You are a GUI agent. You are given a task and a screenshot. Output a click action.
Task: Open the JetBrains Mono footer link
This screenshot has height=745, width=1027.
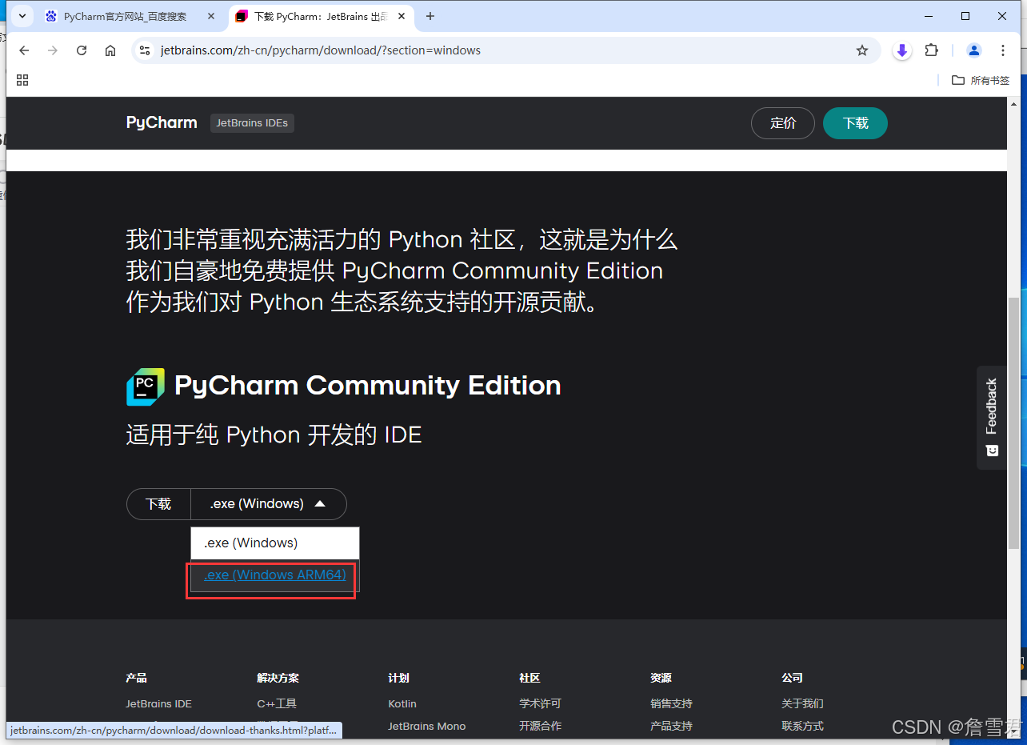tap(426, 726)
